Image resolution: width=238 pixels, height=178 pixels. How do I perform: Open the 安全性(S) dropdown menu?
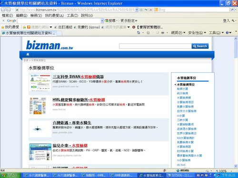coord(197,33)
